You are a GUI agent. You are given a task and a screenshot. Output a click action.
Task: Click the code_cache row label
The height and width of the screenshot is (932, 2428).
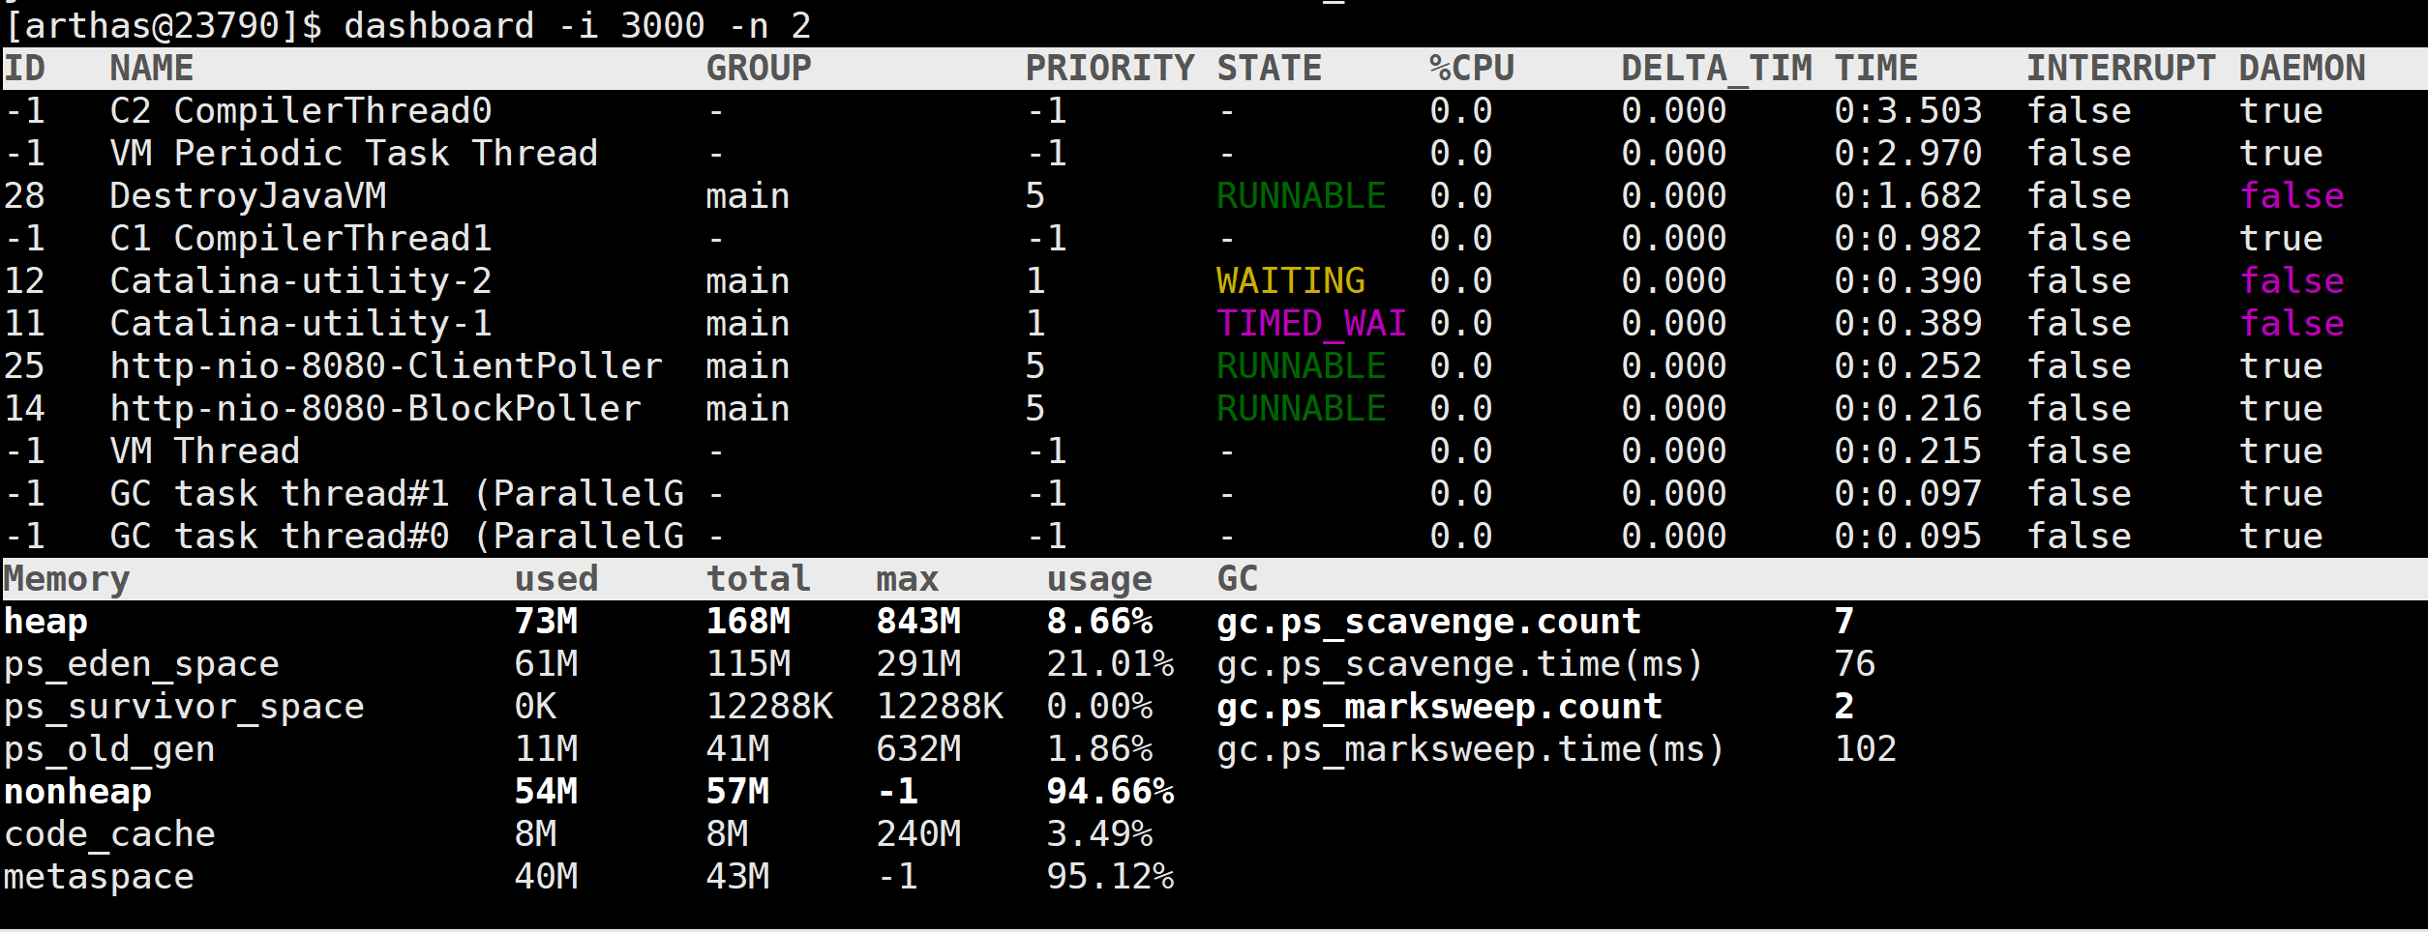[x=109, y=833]
